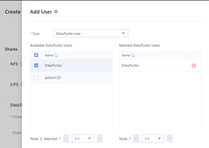Image resolution: width=209 pixels, height=148 pixels.
Task: Open page selector dropdown under selected users
Action: (153, 138)
